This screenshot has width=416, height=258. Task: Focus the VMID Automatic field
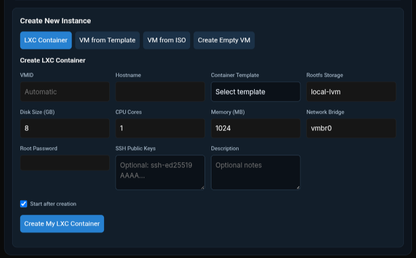click(65, 92)
